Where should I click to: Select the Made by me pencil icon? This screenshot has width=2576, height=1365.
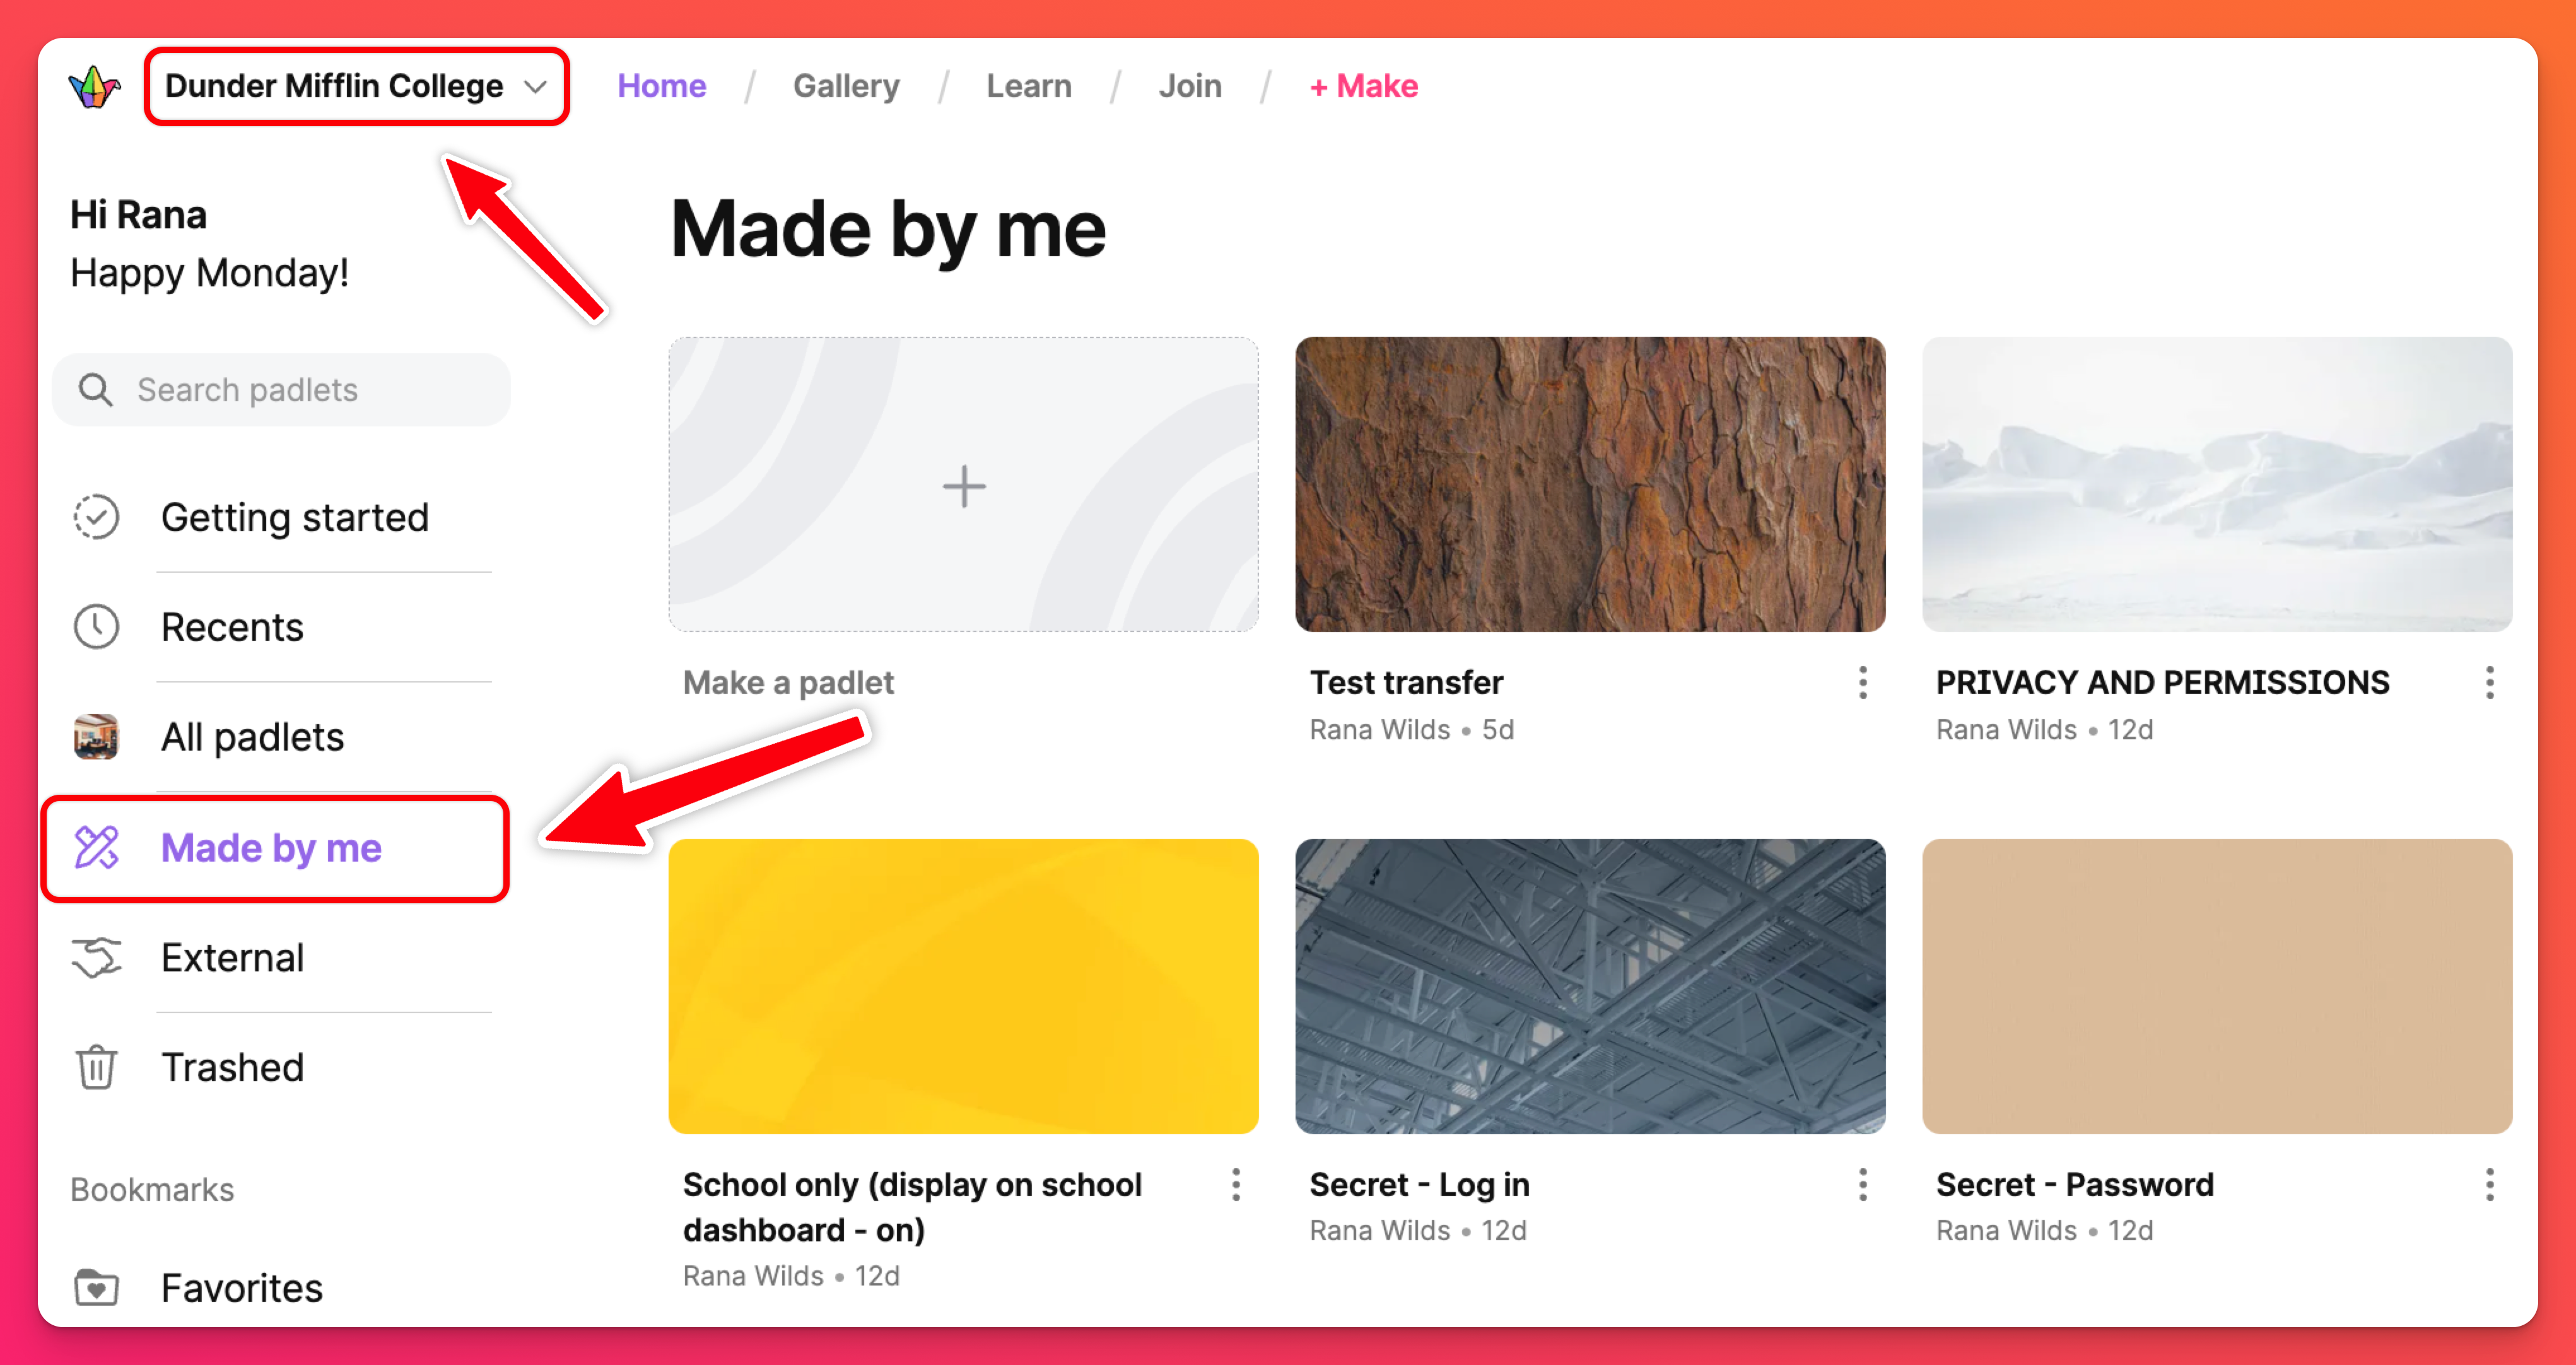(96, 848)
